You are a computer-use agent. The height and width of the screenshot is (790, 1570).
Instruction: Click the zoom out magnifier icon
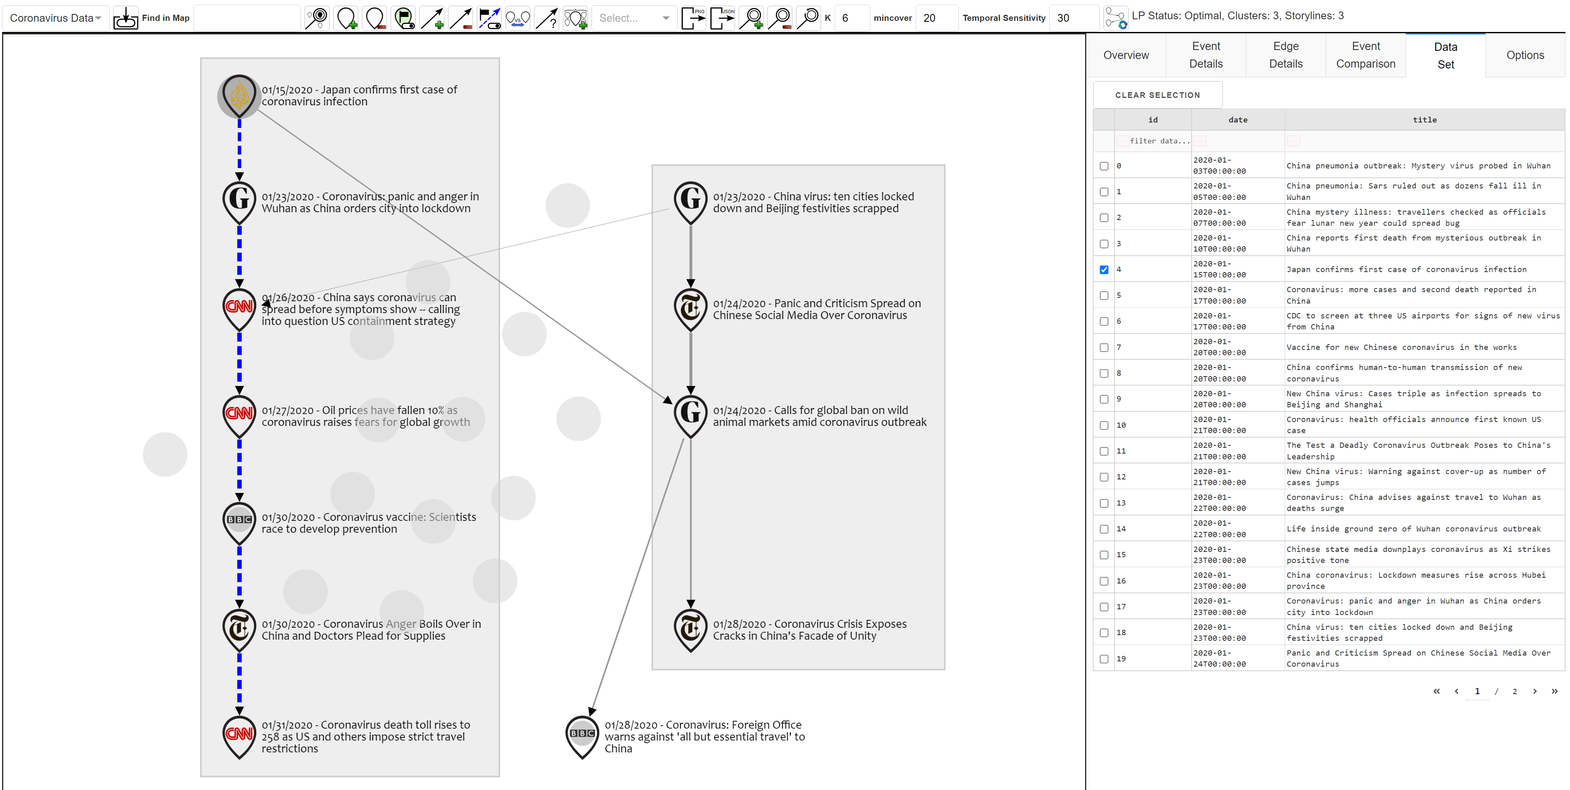(780, 18)
